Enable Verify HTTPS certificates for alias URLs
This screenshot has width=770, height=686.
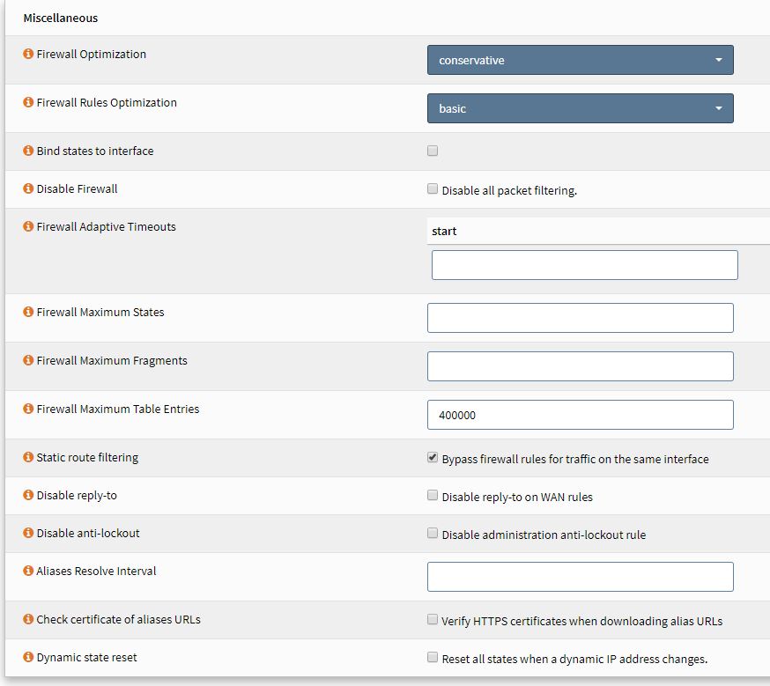click(433, 619)
